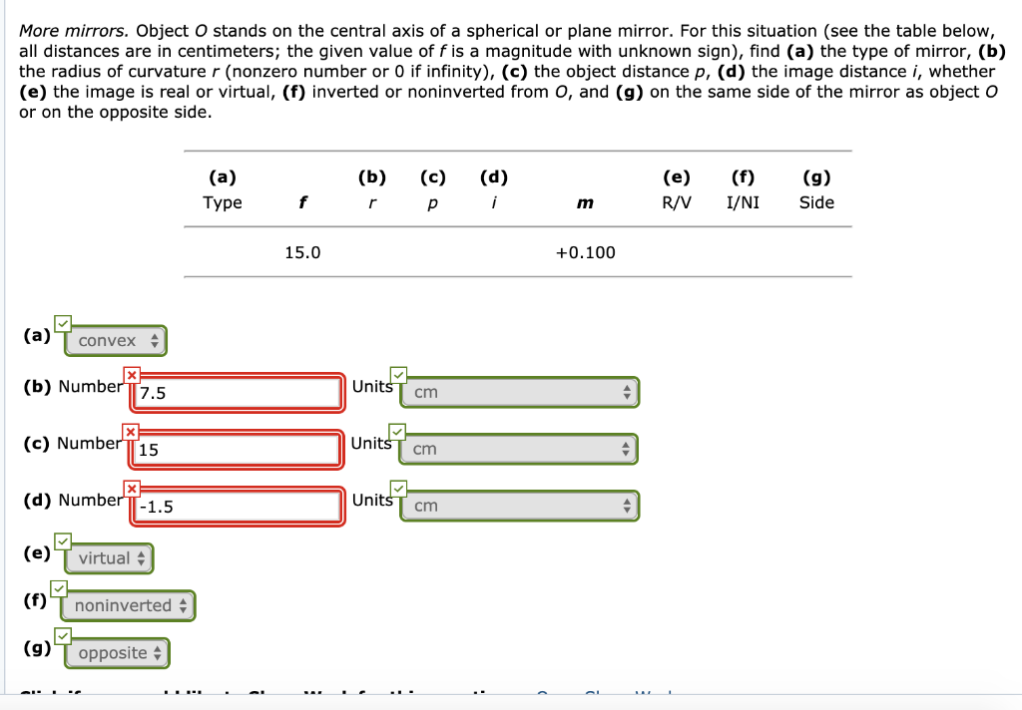Click the green checkmark above the opposite selector
The image size is (1022, 710).
point(62,634)
